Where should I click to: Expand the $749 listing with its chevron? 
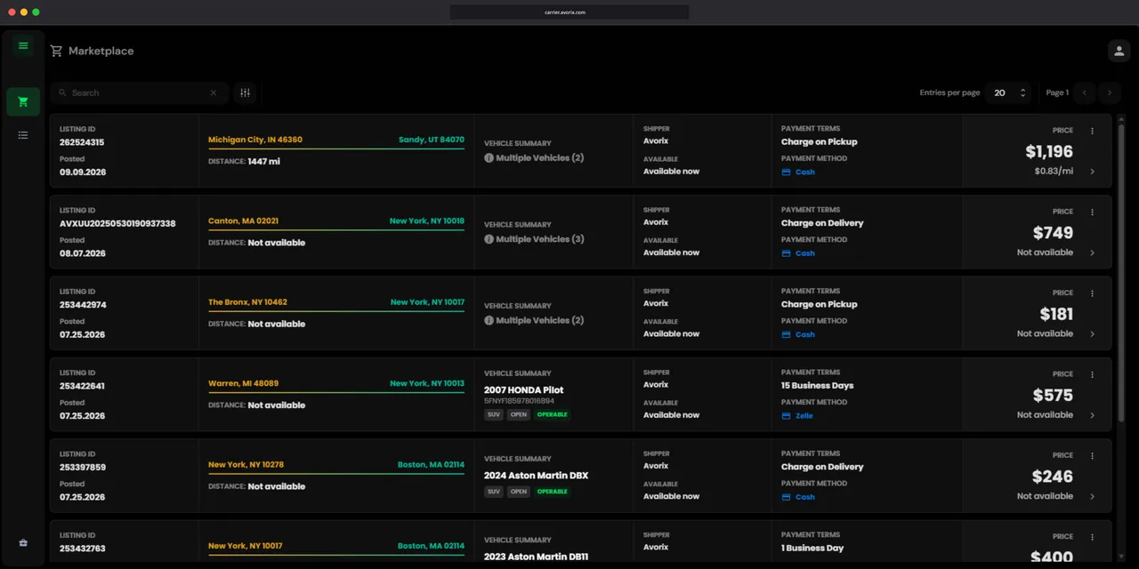pos(1092,252)
